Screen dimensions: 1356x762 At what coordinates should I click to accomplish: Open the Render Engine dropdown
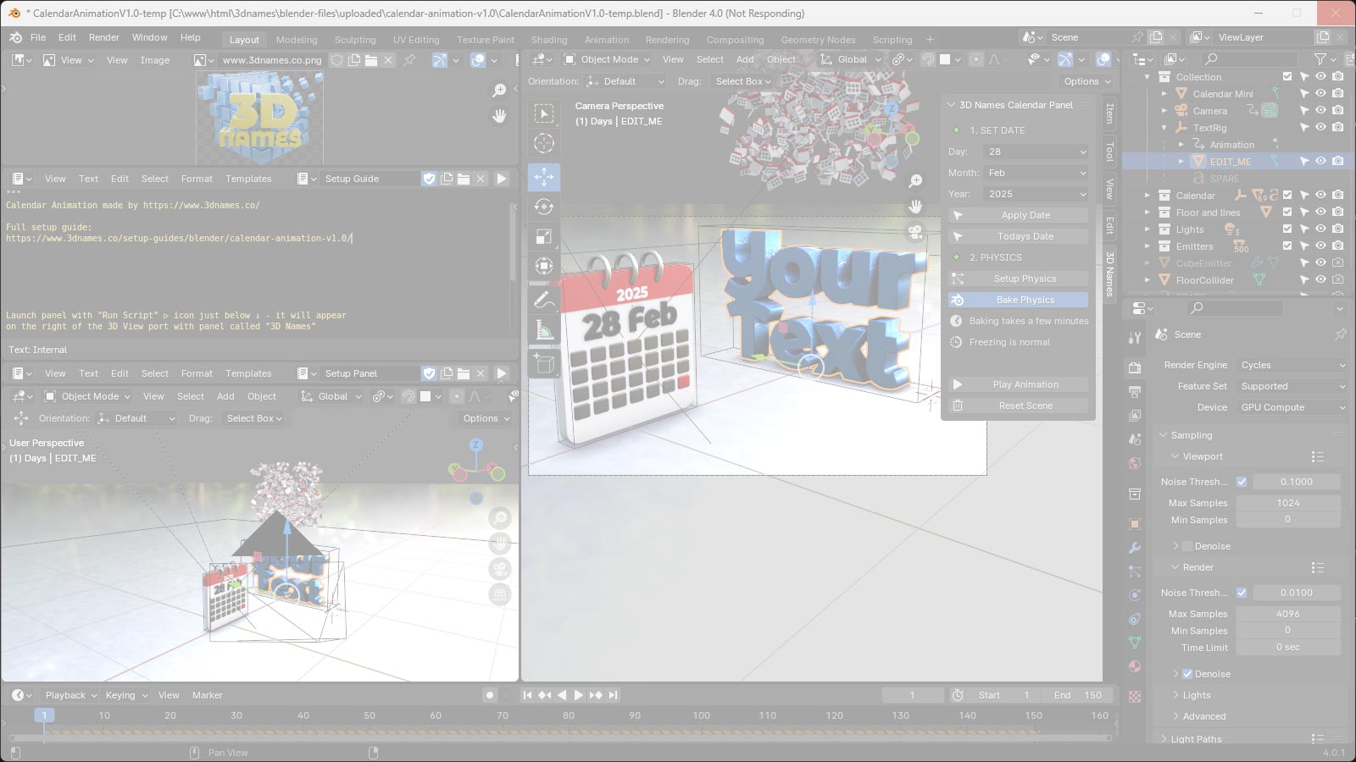click(x=1292, y=365)
